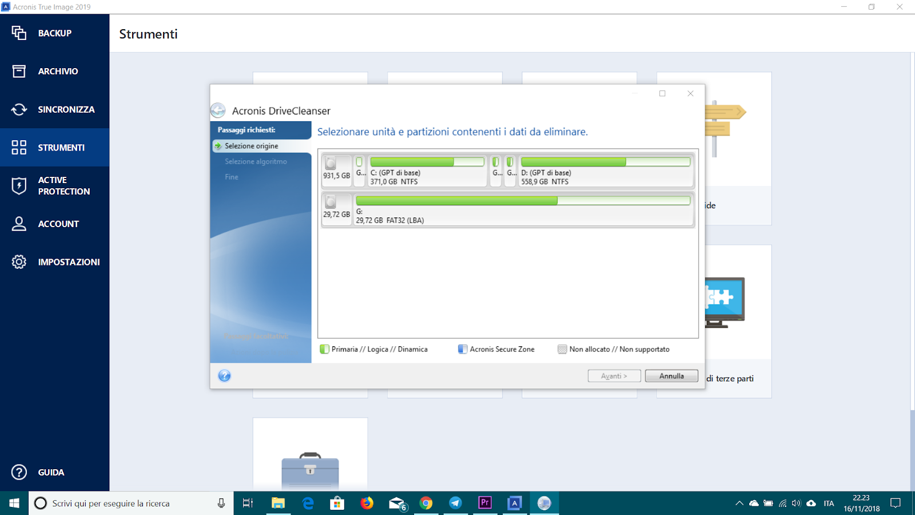This screenshot has height=515, width=915.
Task: Launch Firefox from taskbar
Action: coord(367,503)
